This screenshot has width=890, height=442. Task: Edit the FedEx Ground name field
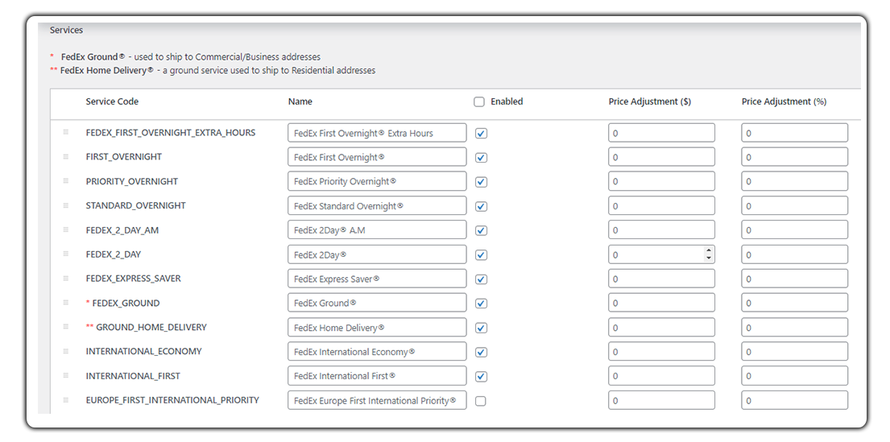pyautogui.click(x=377, y=303)
